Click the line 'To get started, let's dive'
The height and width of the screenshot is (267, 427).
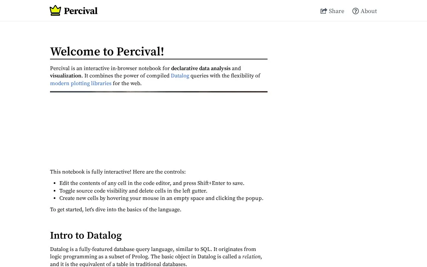[116, 210]
